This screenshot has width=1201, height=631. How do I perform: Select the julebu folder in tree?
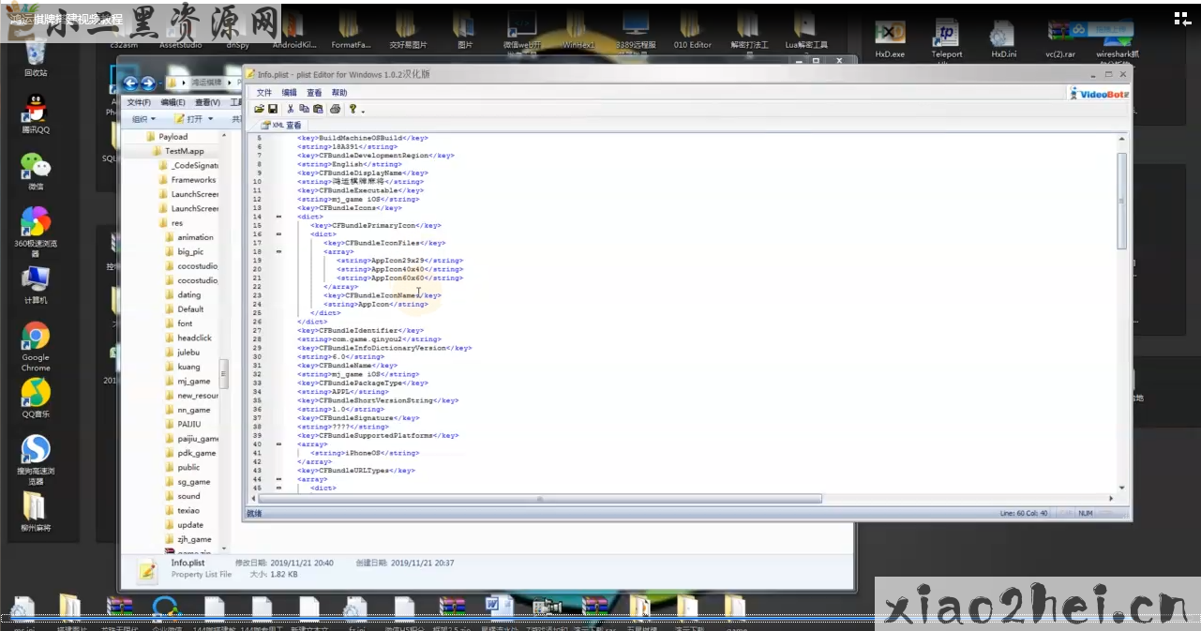coord(182,353)
